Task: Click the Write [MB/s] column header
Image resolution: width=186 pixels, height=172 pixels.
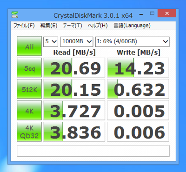Action: pos(139,53)
